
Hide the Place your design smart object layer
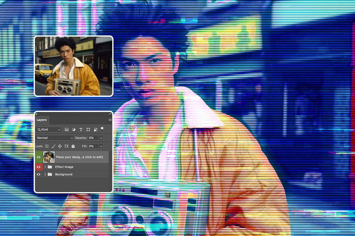click(x=39, y=157)
